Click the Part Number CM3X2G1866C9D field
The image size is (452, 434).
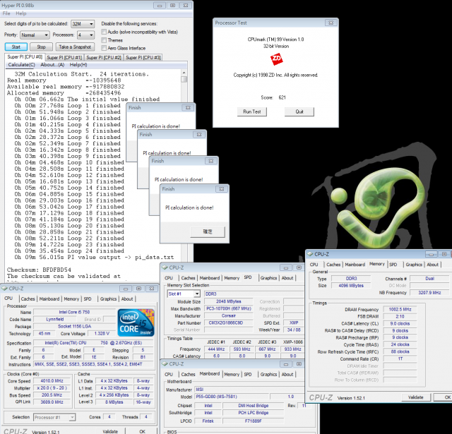[230, 323]
